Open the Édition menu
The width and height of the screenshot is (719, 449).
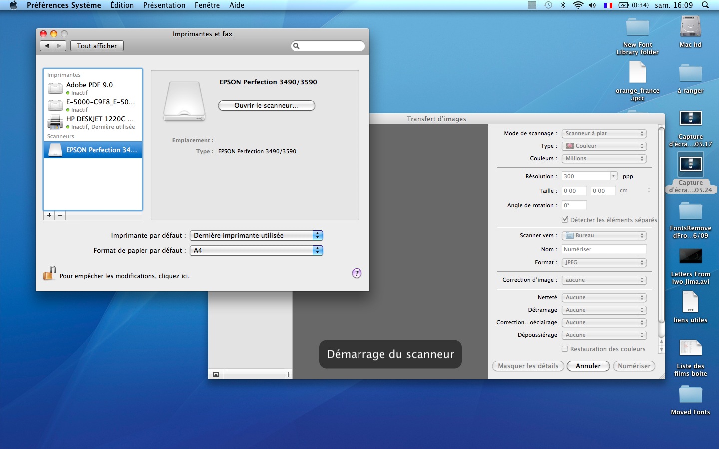click(122, 5)
